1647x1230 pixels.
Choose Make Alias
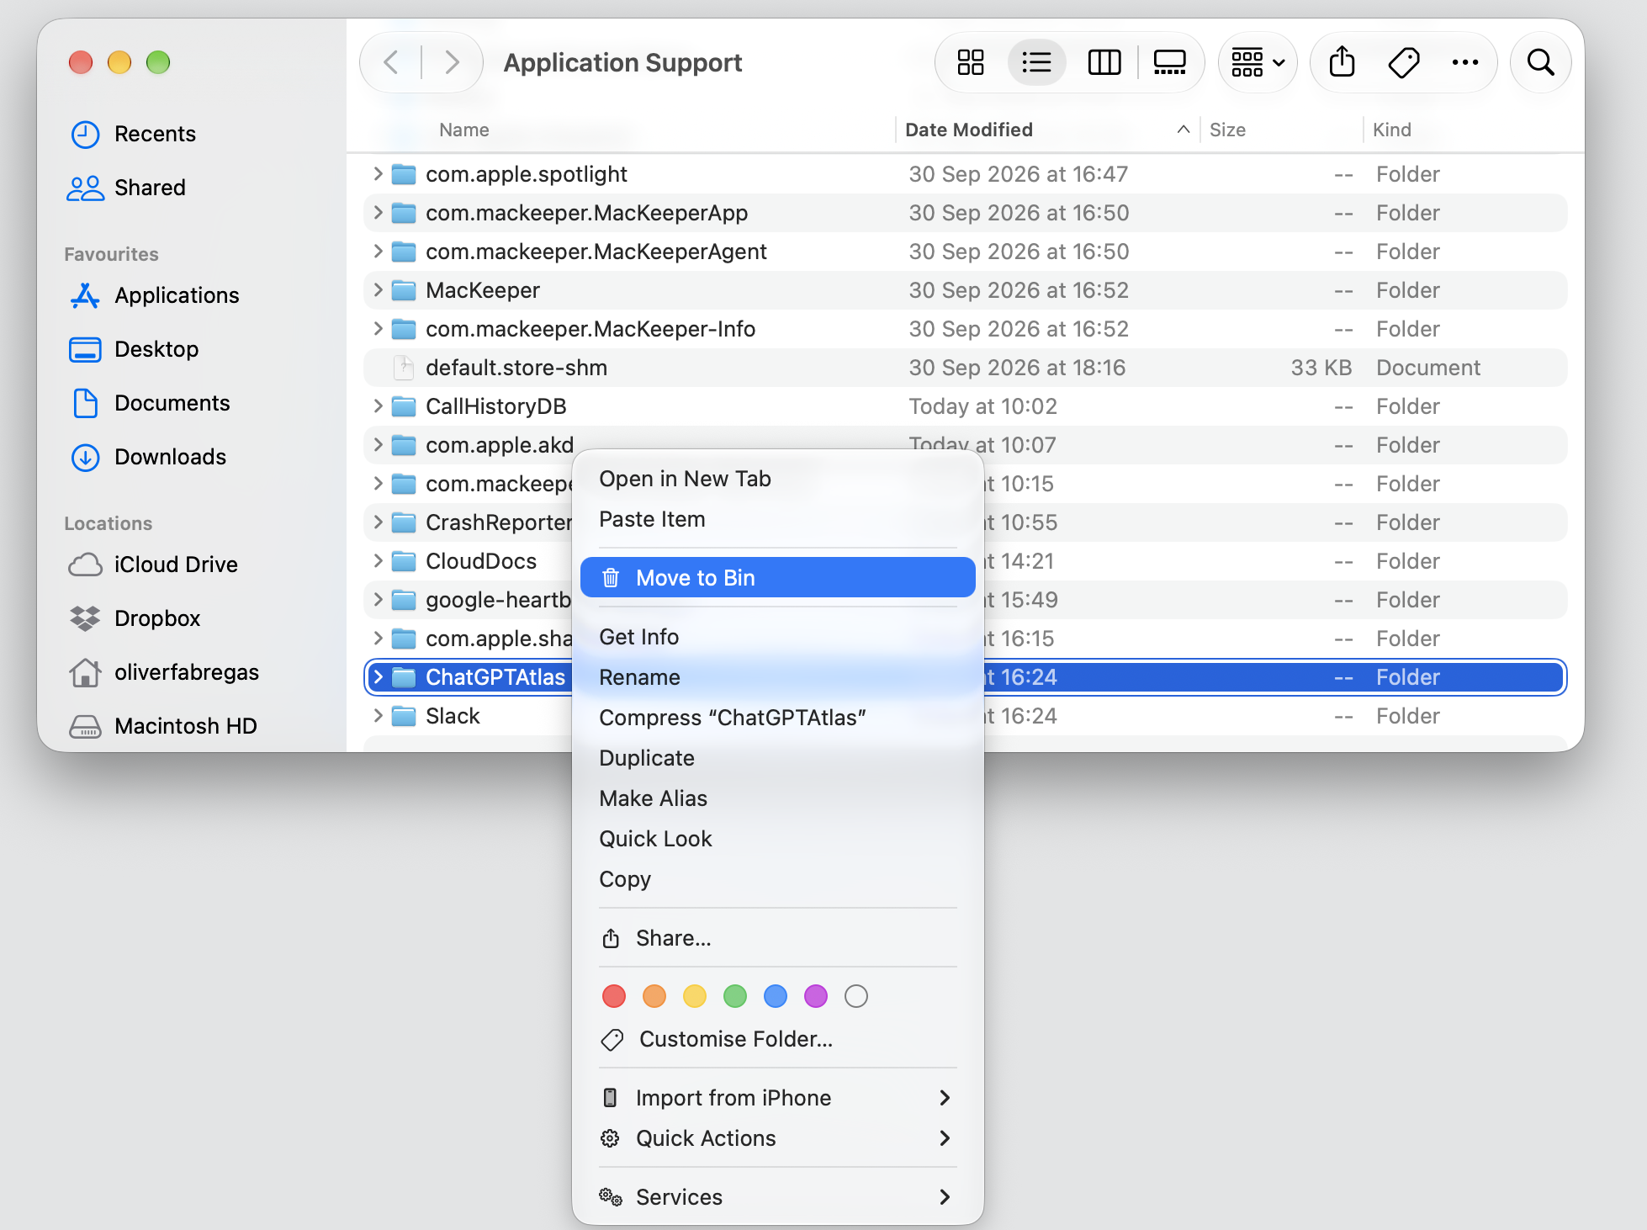(x=777, y=798)
